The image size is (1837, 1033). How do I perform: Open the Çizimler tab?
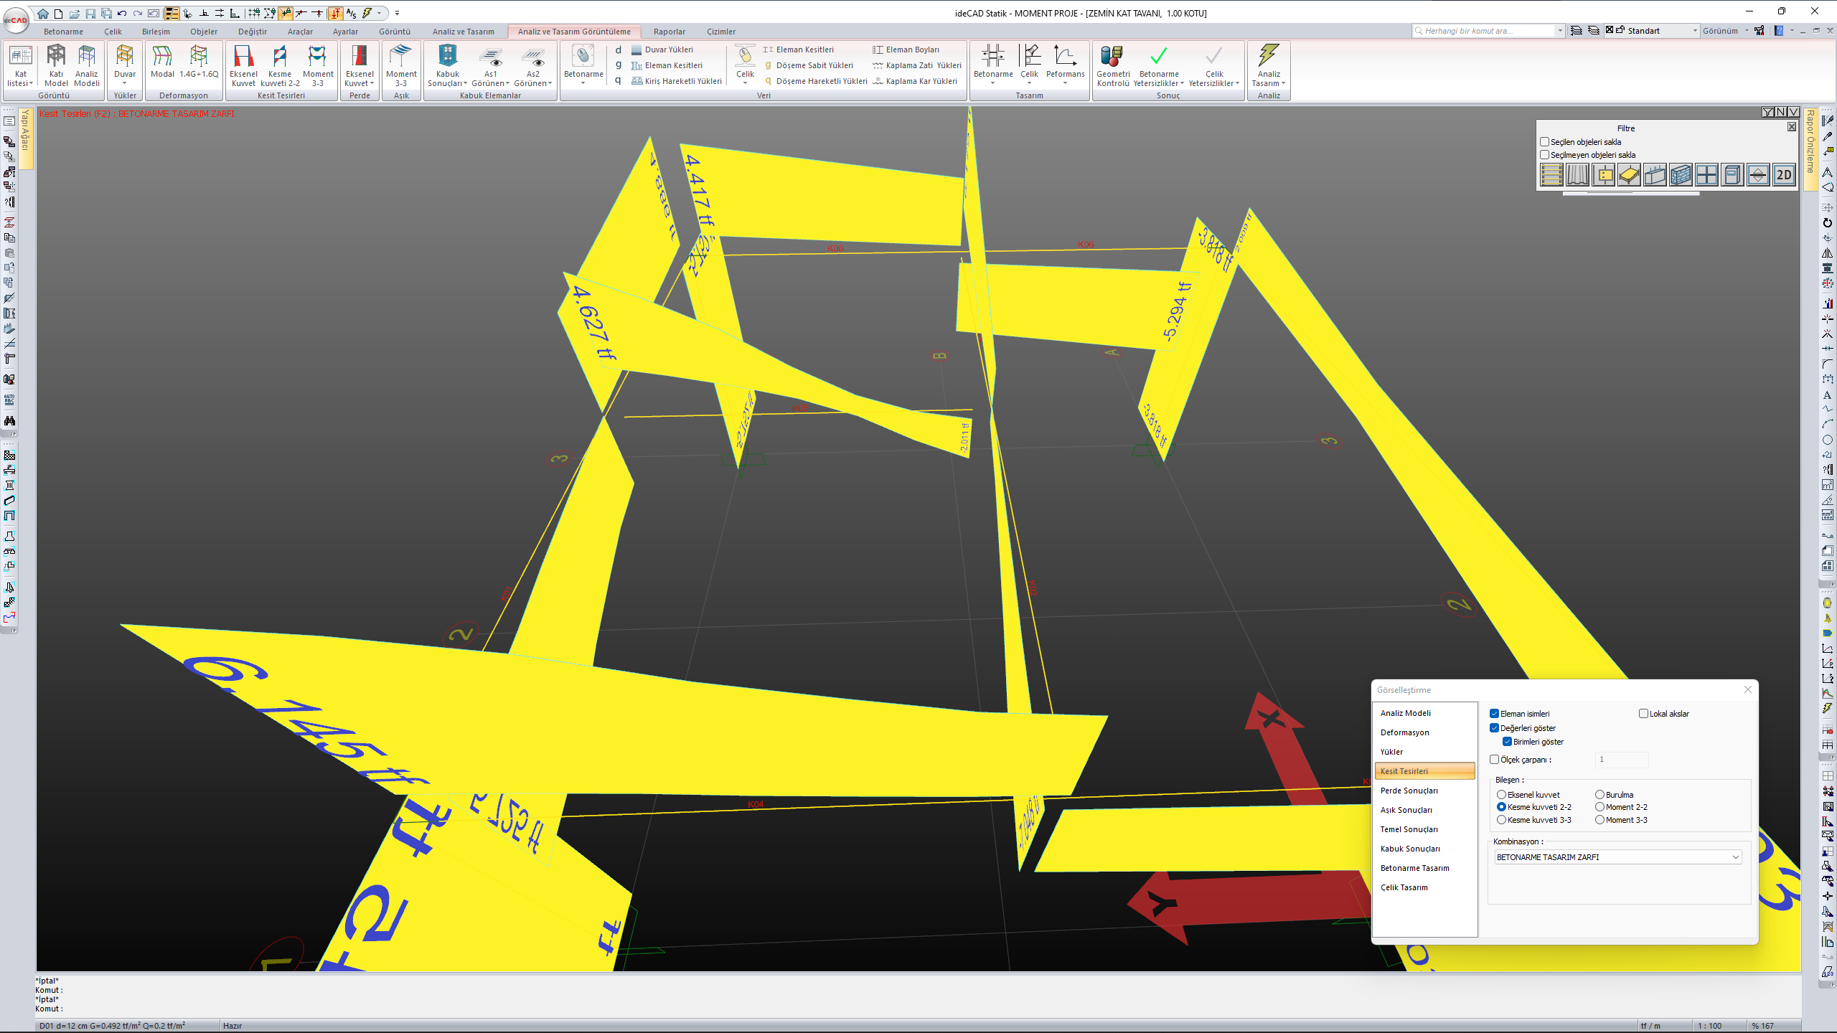[x=720, y=32]
